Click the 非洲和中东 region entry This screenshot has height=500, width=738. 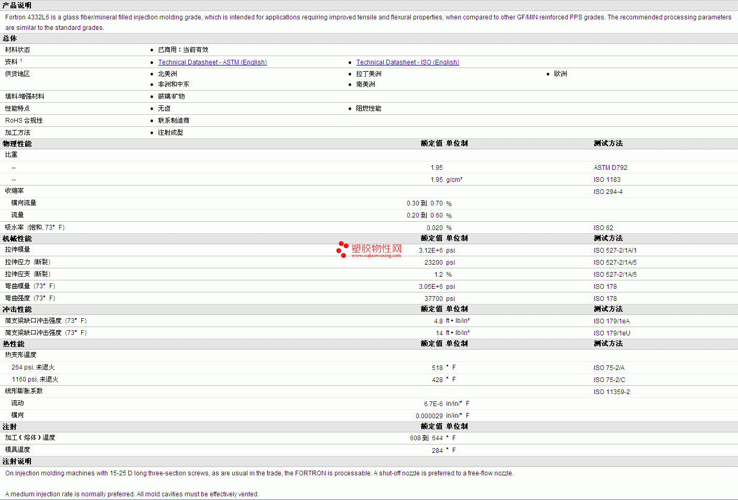coord(174,84)
